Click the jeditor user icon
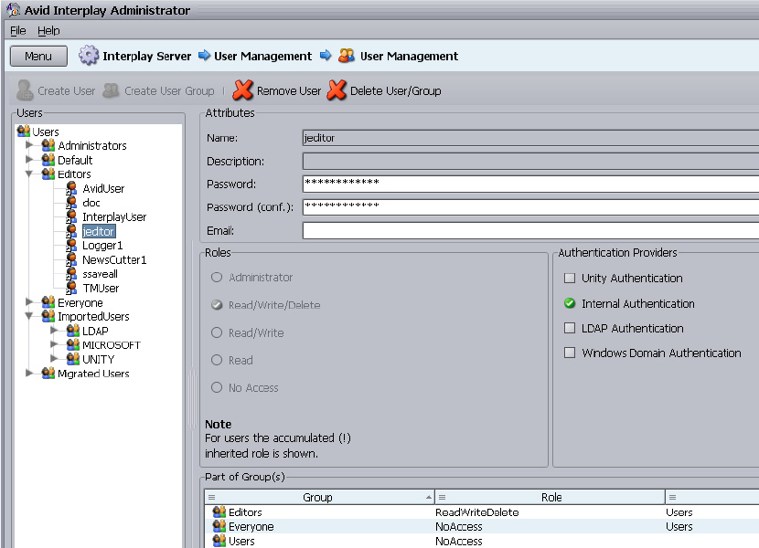The image size is (759, 548). coord(71,231)
